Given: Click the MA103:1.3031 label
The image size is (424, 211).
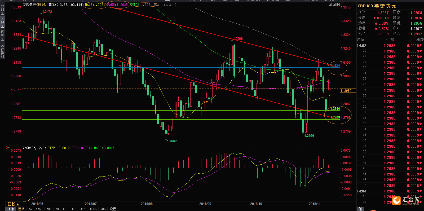Looking at the screenshot, I should [x=141, y=5].
